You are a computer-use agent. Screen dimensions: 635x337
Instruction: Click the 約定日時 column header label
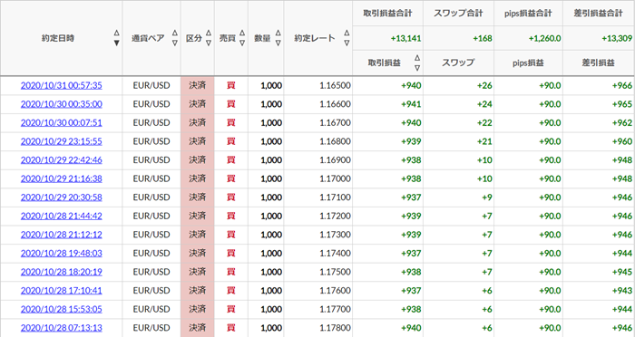click(58, 38)
